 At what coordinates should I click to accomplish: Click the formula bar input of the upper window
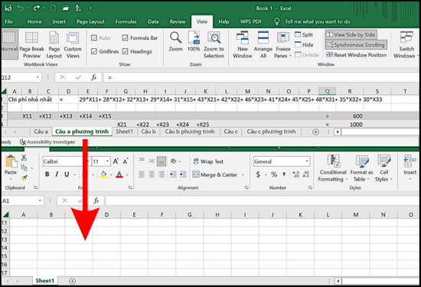tap(261, 77)
